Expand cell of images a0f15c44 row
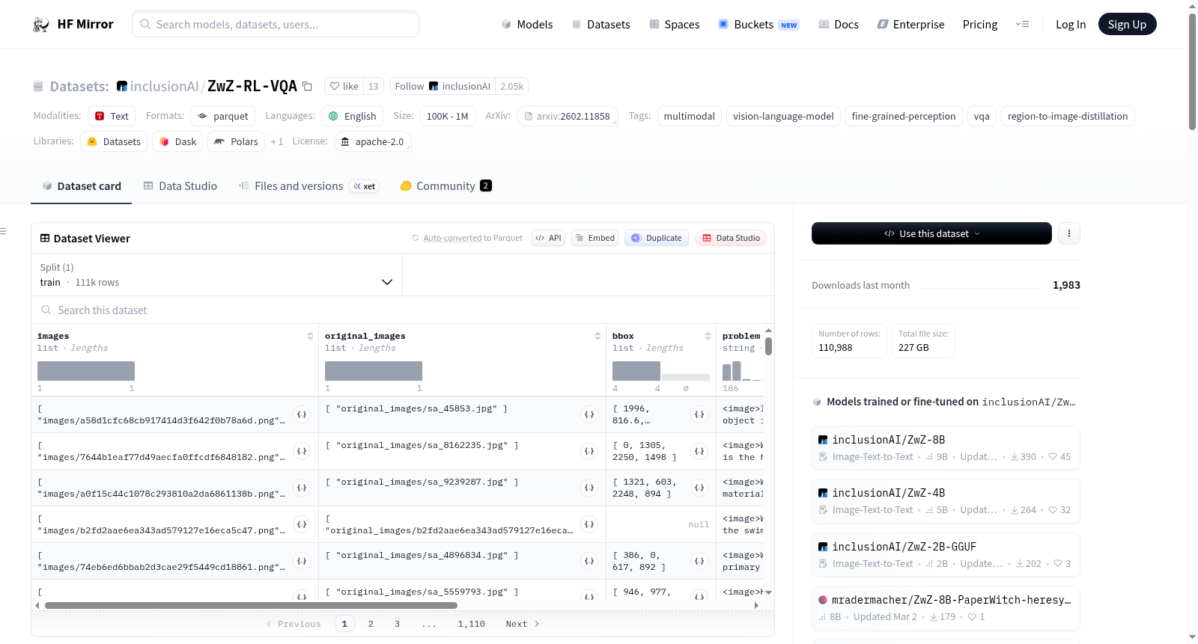Image resolution: width=1198 pixels, height=644 pixels. tap(302, 488)
